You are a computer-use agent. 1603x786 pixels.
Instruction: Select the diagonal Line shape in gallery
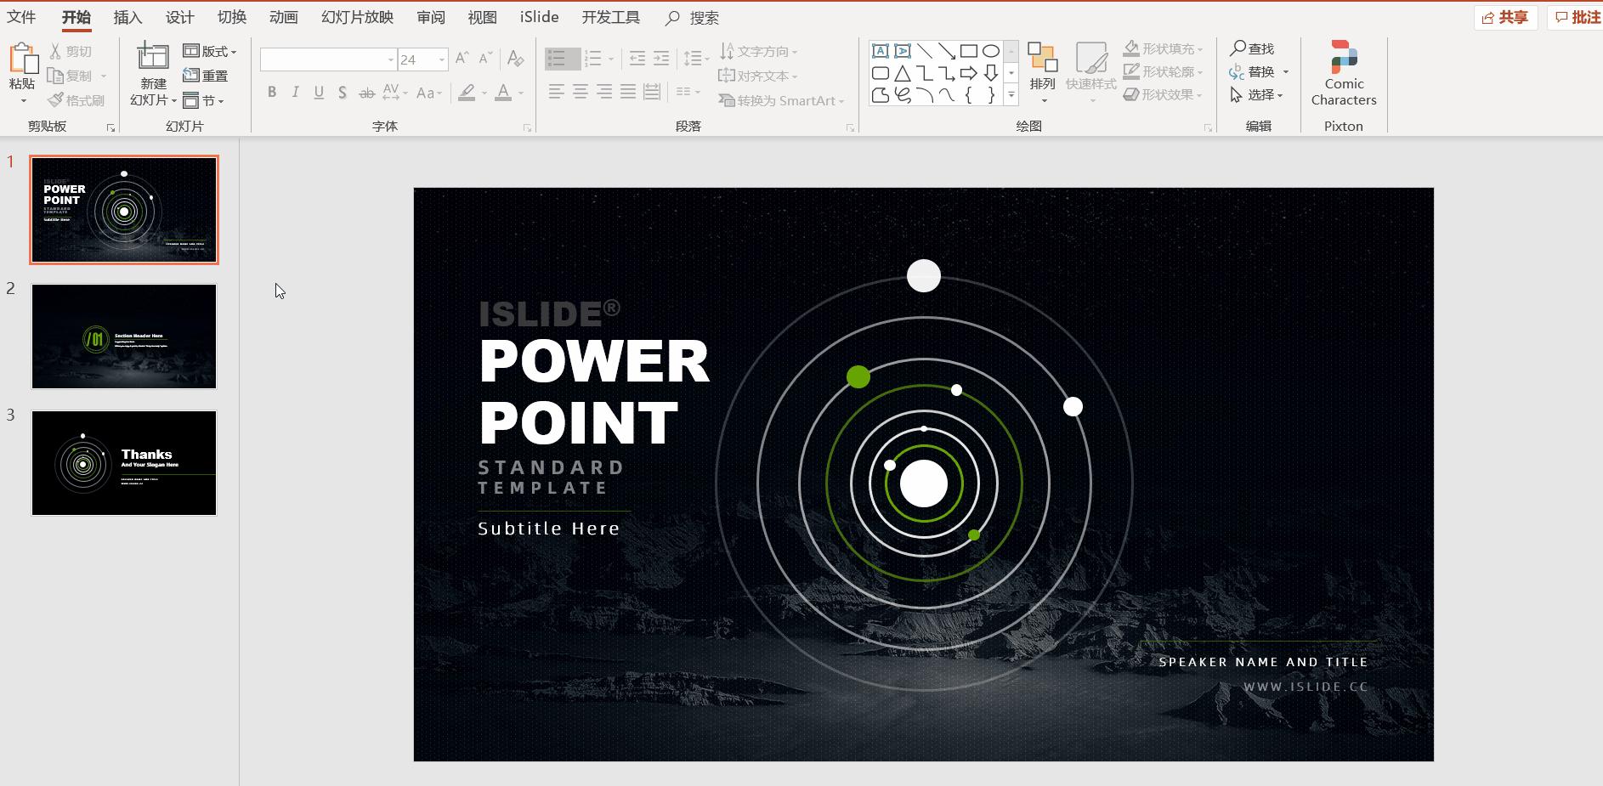click(x=925, y=51)
